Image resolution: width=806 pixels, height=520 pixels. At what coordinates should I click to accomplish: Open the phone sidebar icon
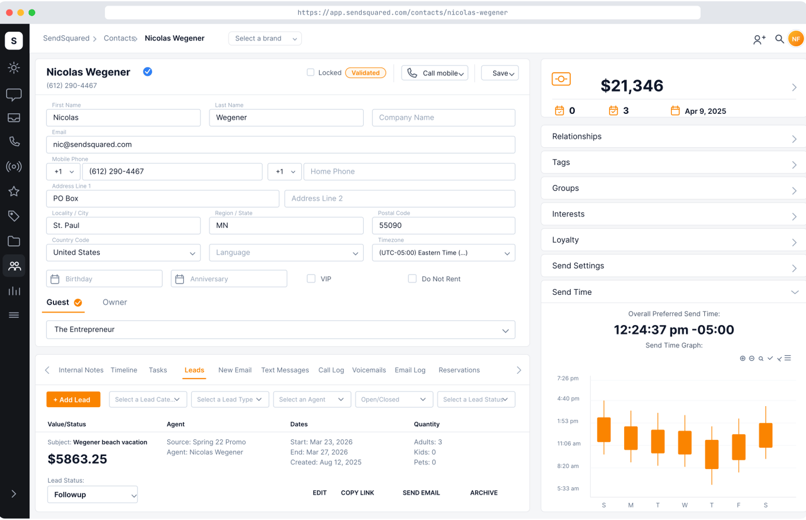pos(14,142)
